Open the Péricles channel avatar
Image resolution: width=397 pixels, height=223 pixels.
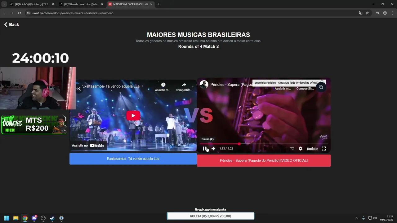click(204, 84)
